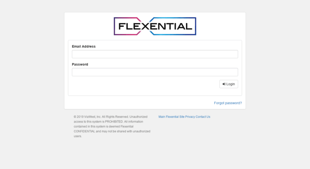Click the word PROHIBITED in the footer
The image size is (310, 169).
pos(114,121)
